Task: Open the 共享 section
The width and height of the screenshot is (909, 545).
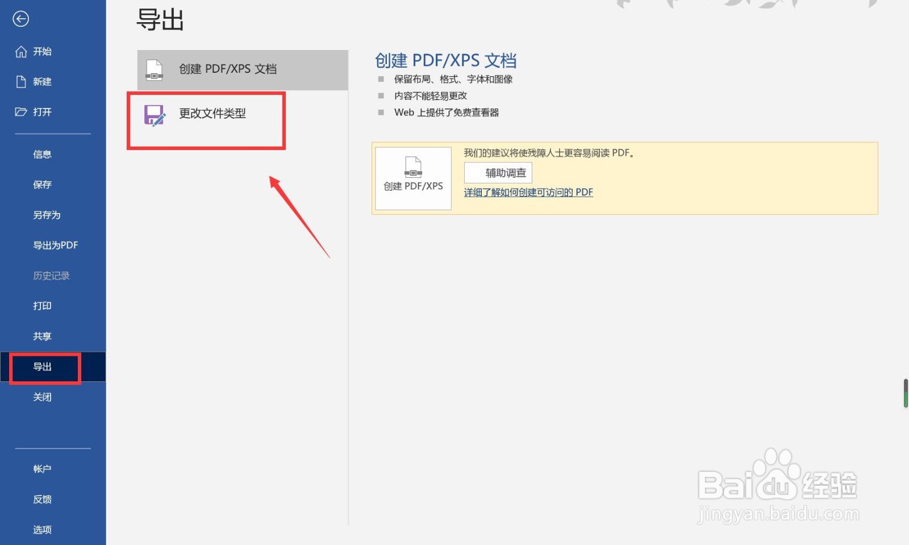Action: tap(43, 335)
